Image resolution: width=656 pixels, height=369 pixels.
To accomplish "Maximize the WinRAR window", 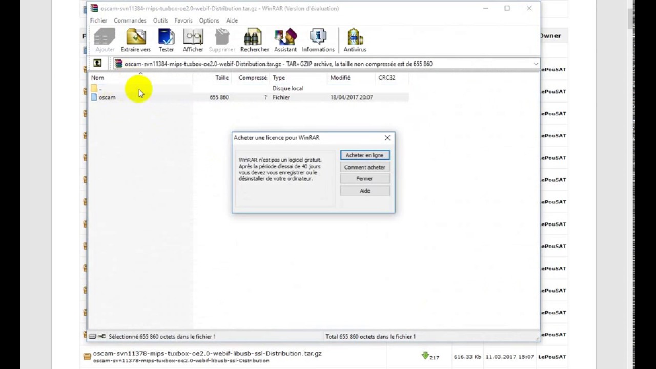I will (507, 8).
